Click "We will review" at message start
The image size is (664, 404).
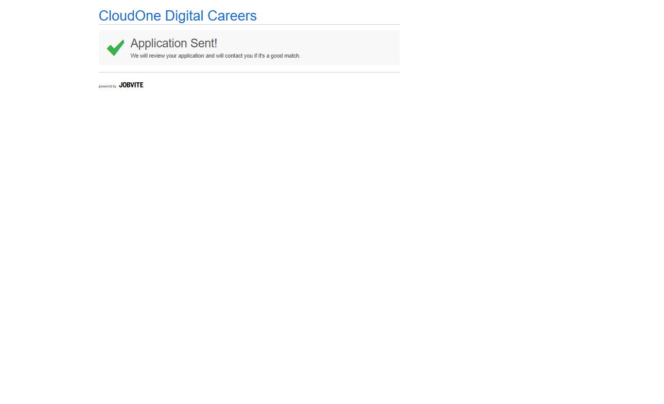tap(147, 56)
